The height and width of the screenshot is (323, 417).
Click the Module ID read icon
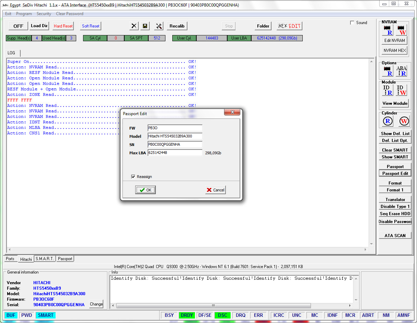click(x=388, y=90)
